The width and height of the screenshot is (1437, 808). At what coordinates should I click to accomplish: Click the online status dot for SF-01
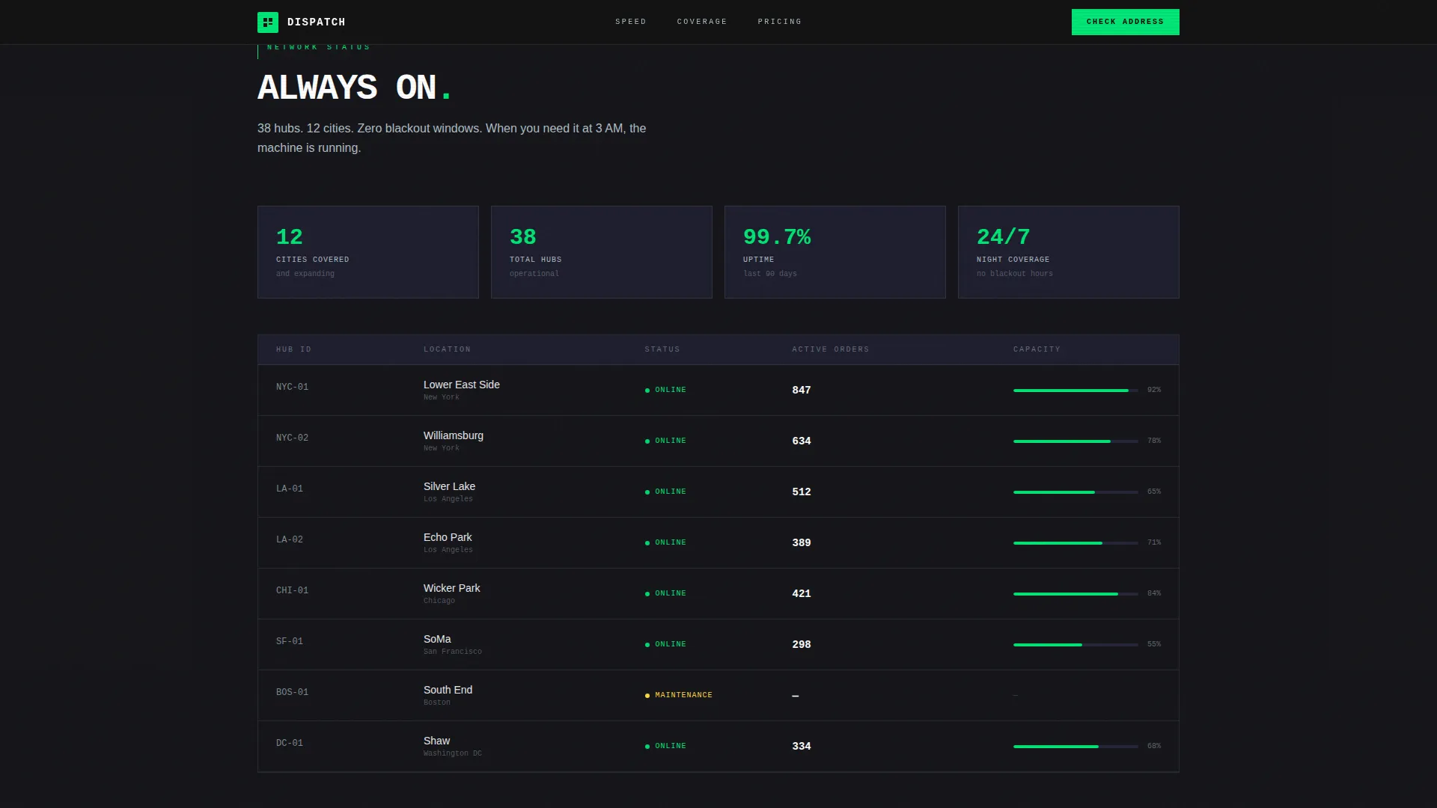(647, 645)
